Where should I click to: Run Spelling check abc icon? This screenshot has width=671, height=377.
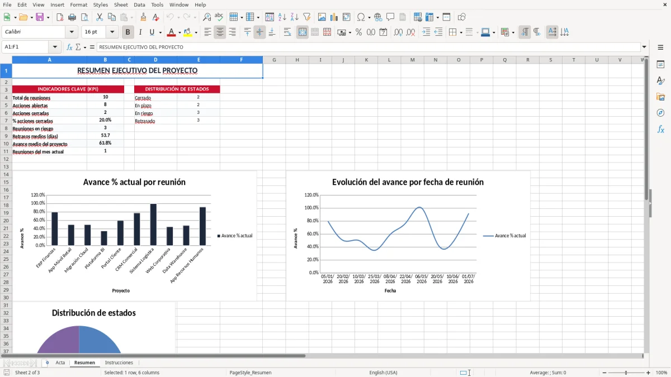(x=219, y=17)
